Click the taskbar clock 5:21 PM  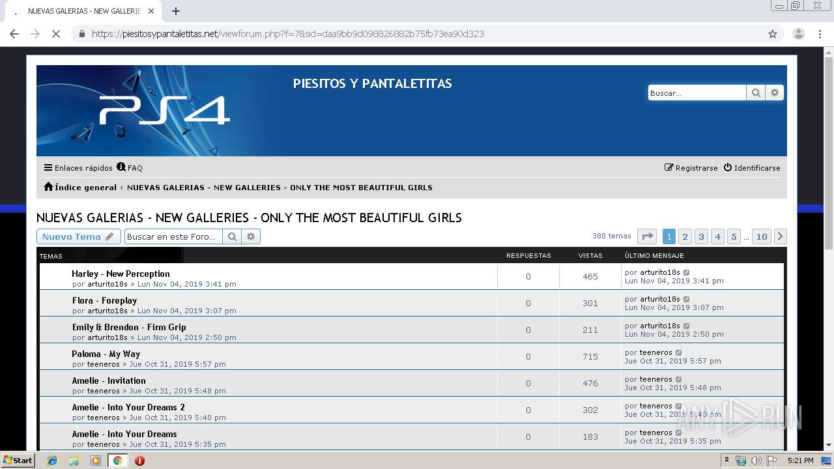(x=800, y=461)
